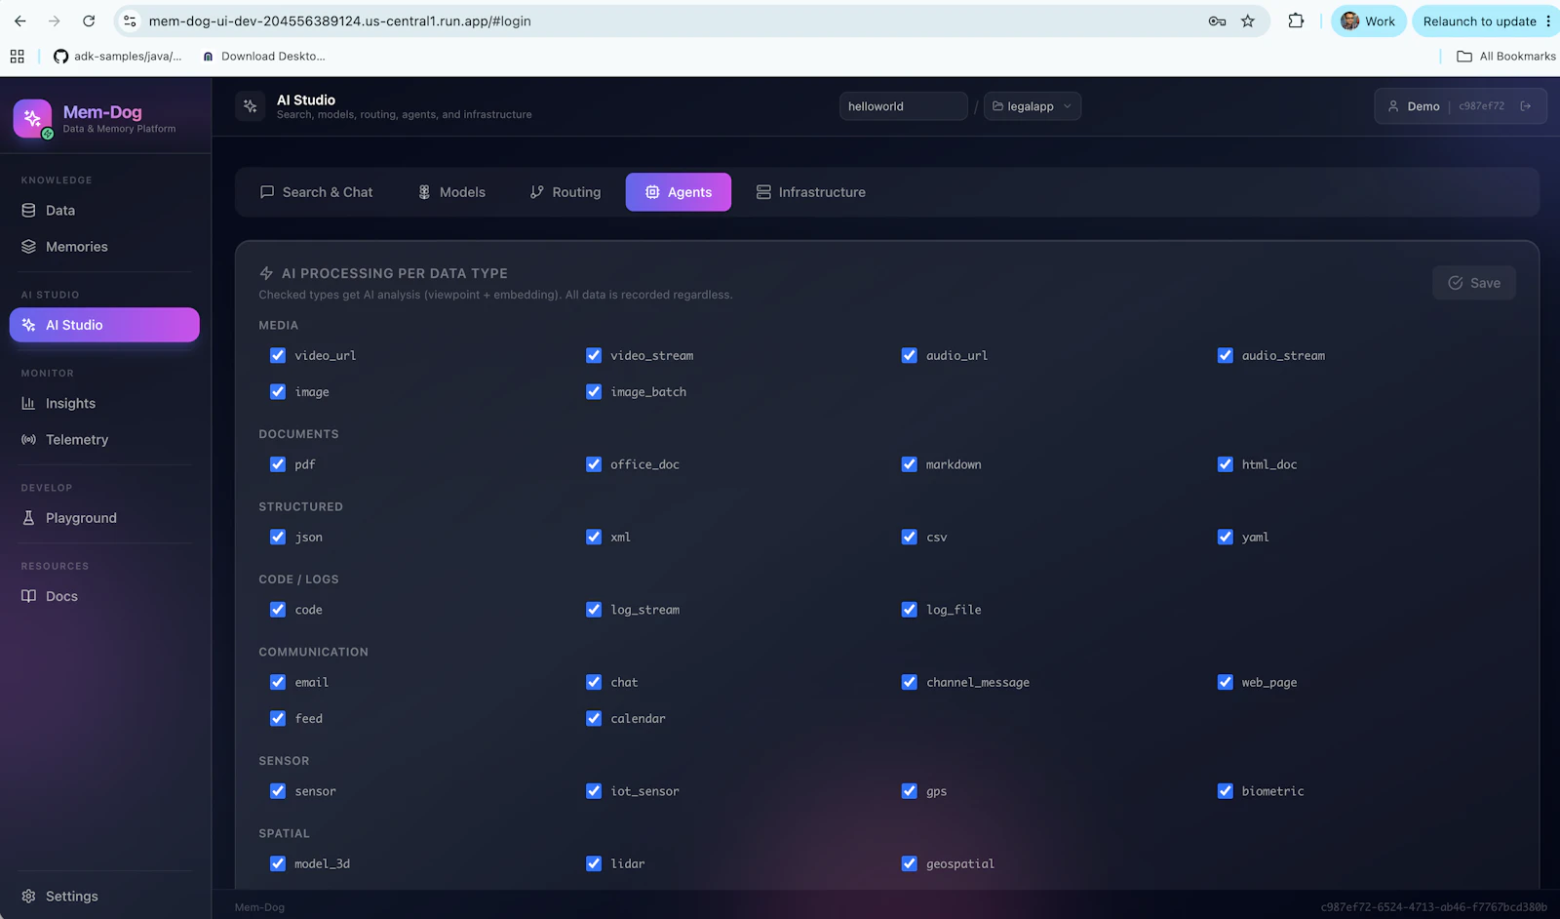Uncheck the iot_sensor checkbox

pos(594,791)
